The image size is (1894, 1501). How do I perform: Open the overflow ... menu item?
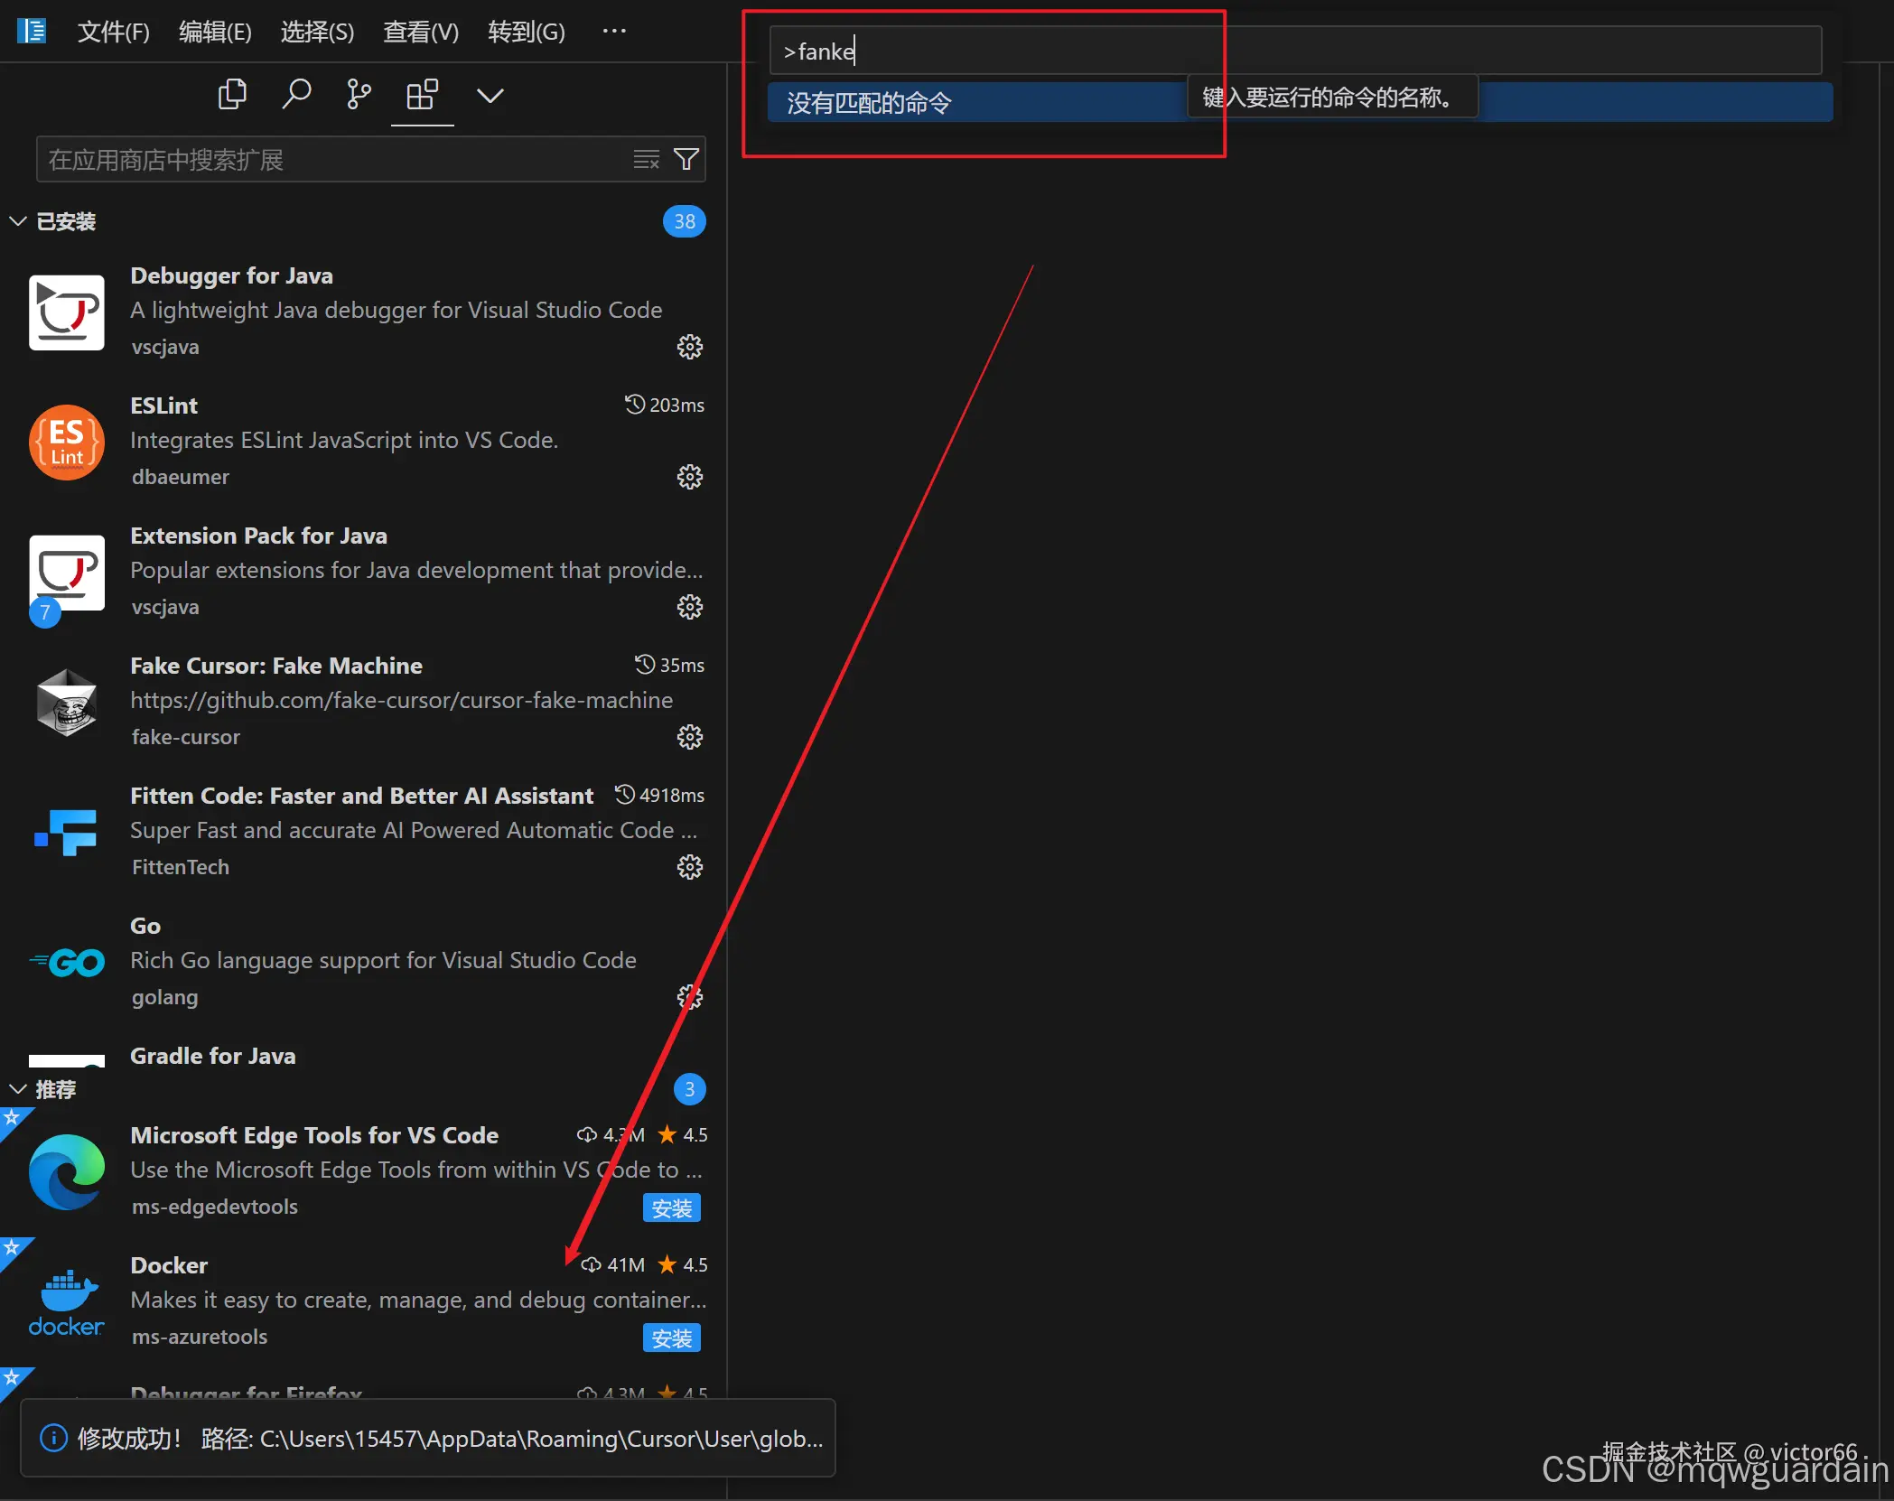614,32
